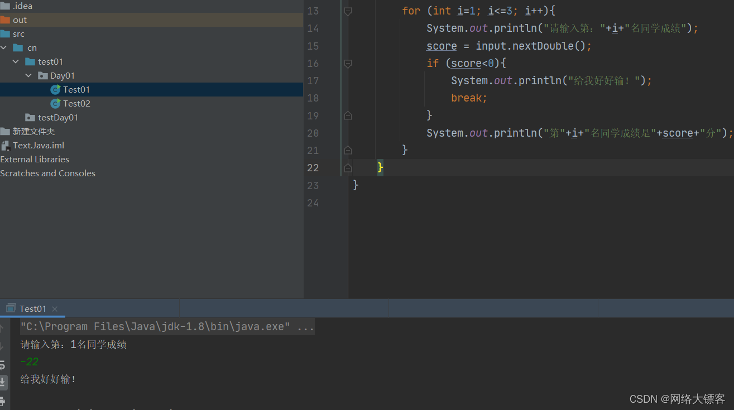
Task: Click console output 给我好好输！
Action: [48, 379]
